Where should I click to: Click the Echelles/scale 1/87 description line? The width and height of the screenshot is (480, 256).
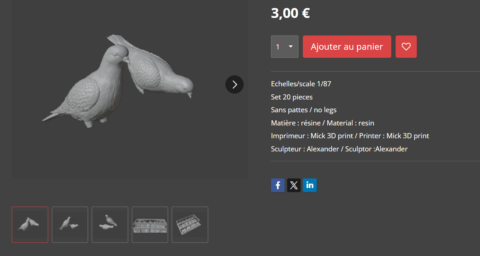click(x=301, y=84)
